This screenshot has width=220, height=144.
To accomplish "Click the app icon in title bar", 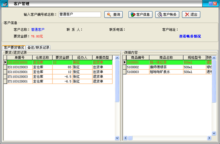I will coord(4,4).
